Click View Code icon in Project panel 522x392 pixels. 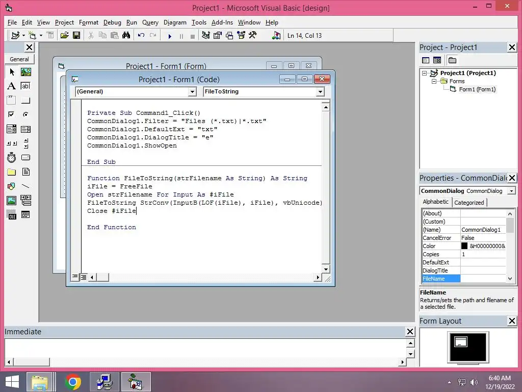coord(426,60)
